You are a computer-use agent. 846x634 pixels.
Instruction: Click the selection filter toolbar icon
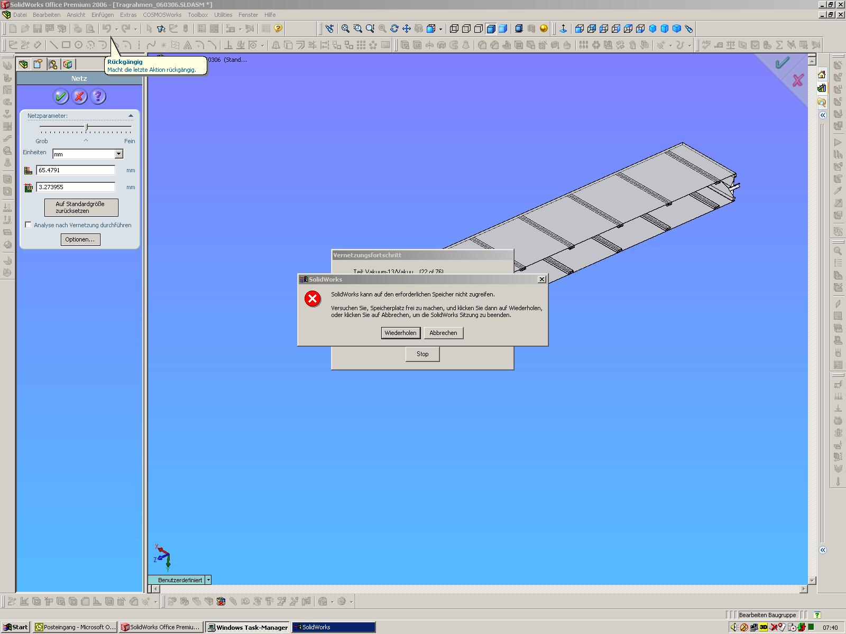coord(161,29)
